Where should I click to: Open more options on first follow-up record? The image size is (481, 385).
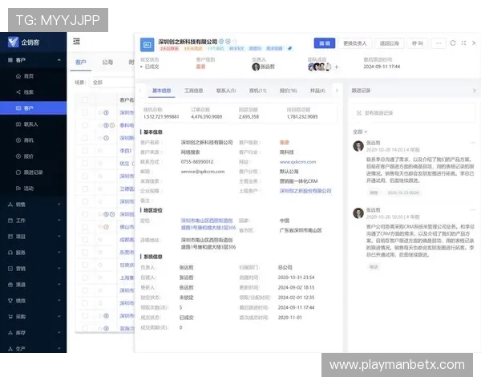[473, 143]
